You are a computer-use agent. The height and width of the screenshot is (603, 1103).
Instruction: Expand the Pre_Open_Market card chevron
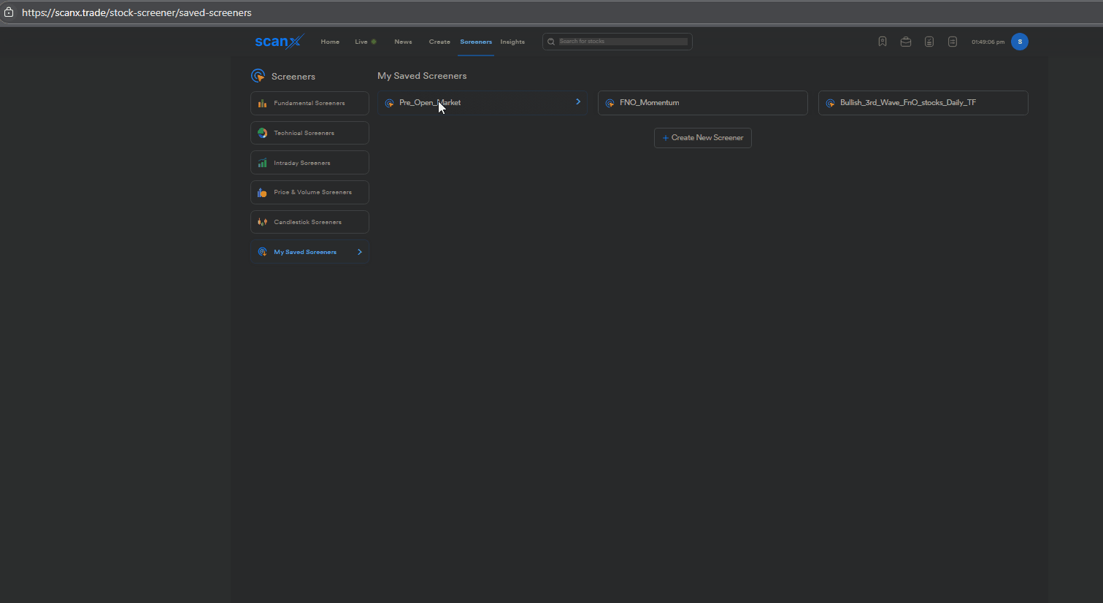[x=578, y=101]
